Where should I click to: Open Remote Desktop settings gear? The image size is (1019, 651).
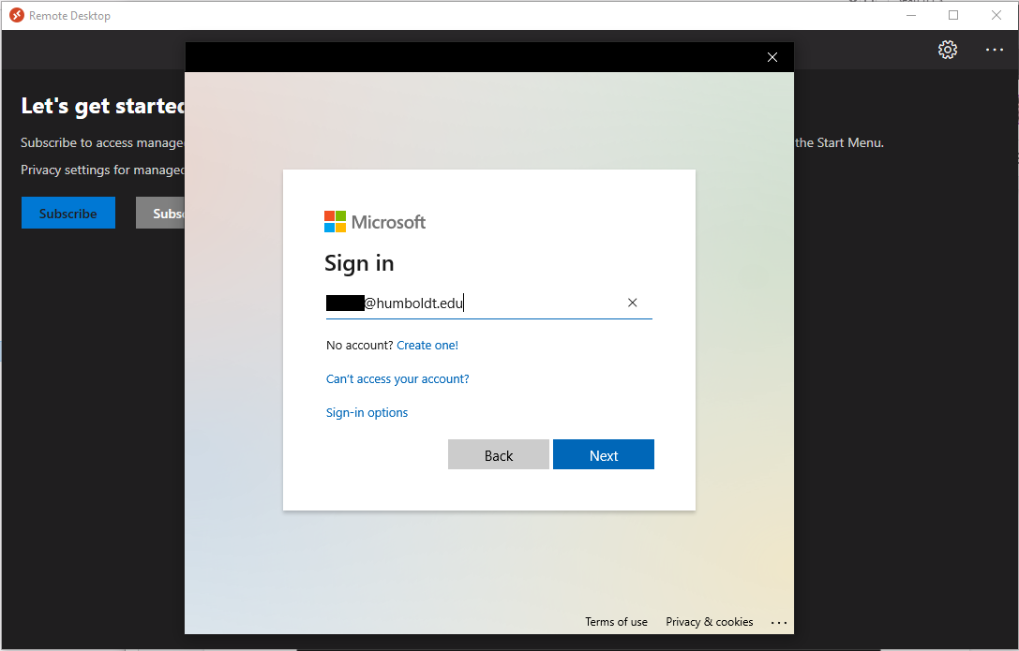(x=948, y=50)
